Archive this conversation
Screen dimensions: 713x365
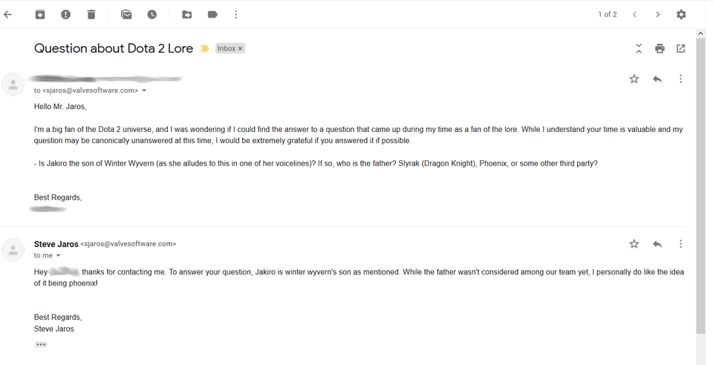click(40, 15)
